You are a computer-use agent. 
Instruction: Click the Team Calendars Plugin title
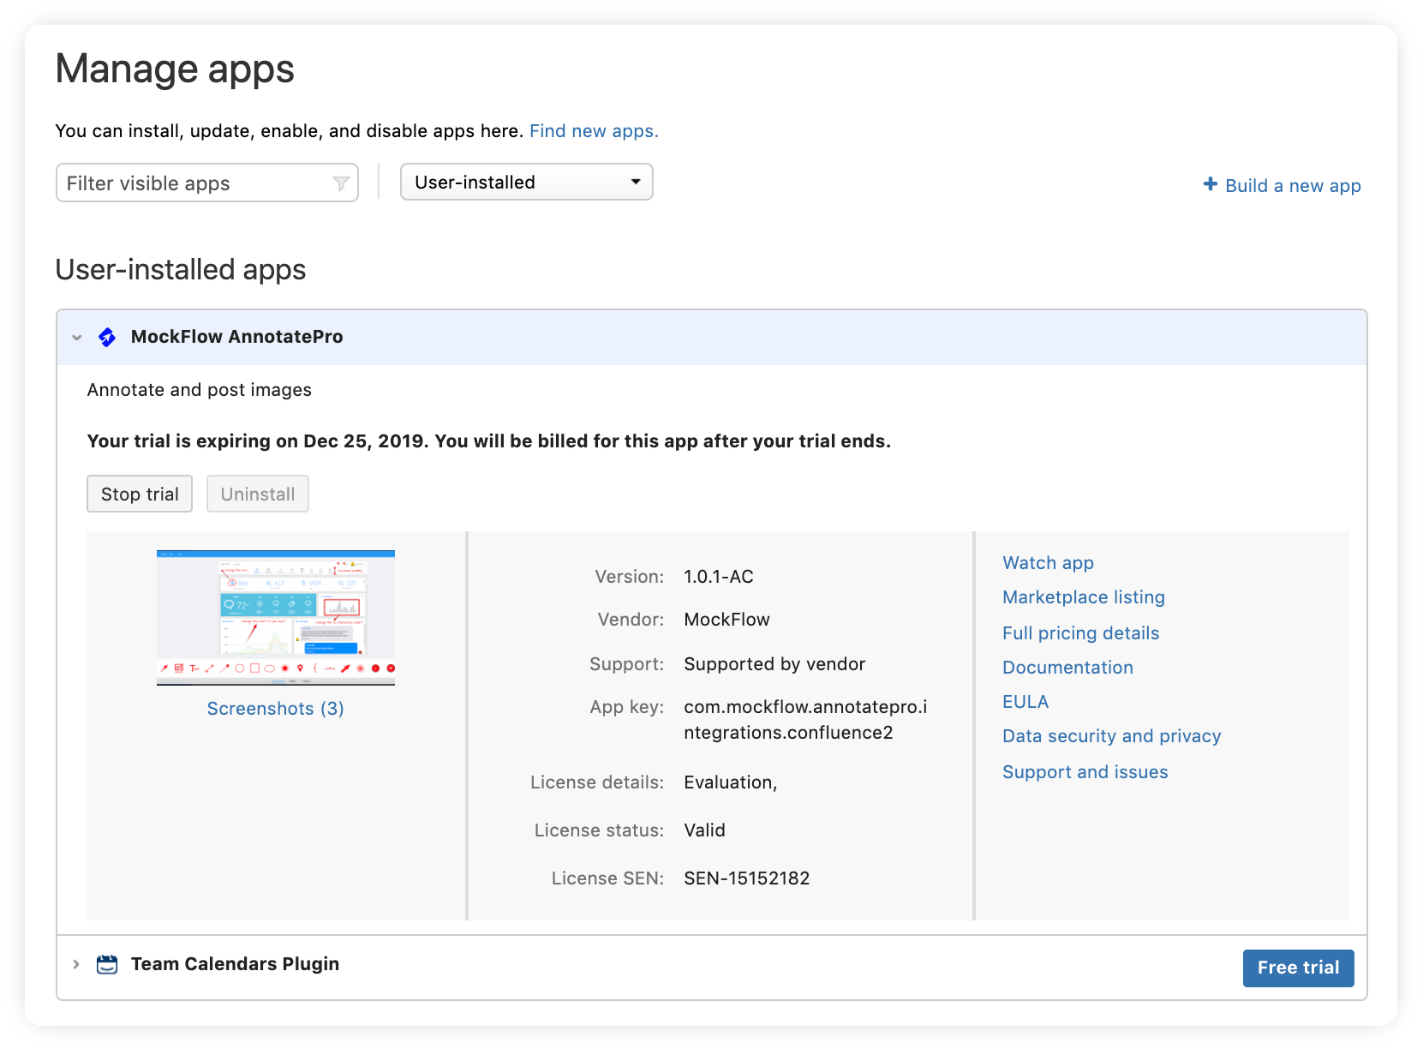[235, 964]
